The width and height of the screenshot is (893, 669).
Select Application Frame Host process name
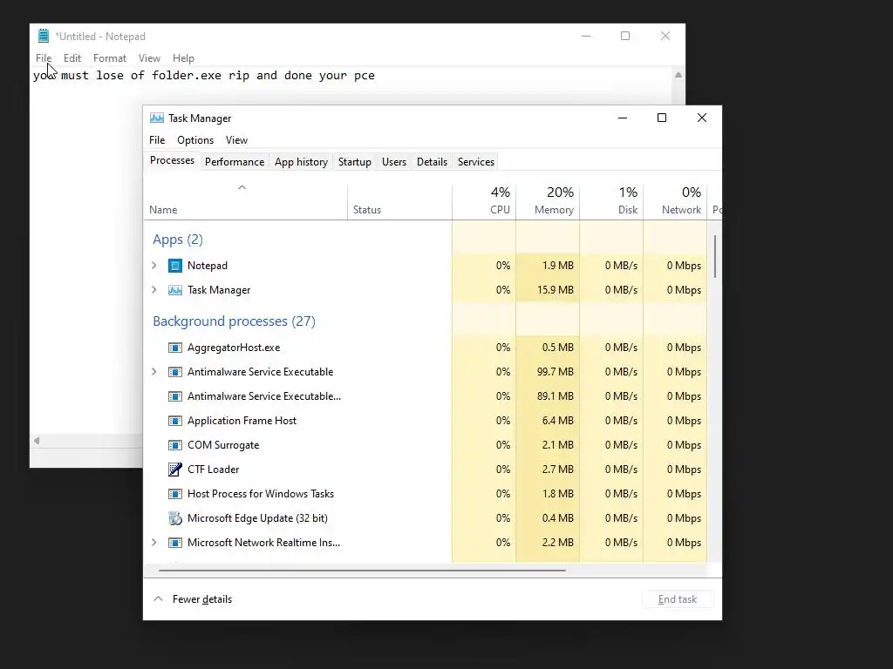pos(242,421)
